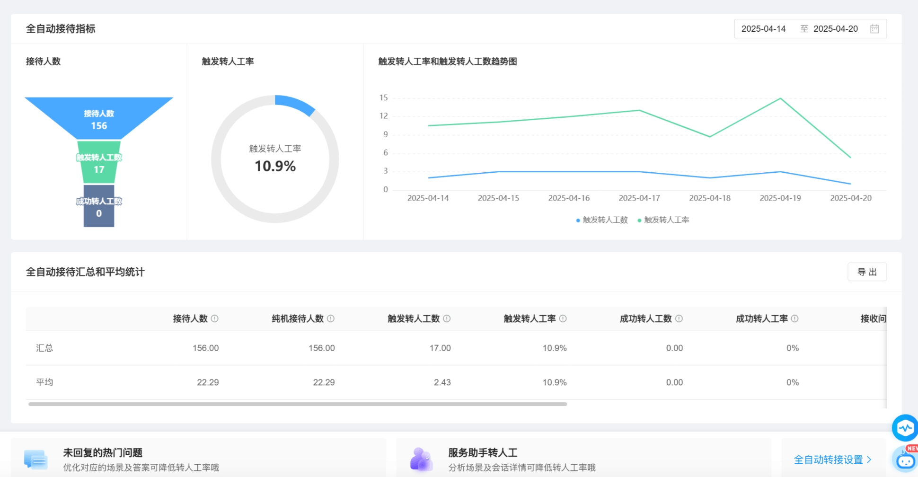Click the 17.00 cell in 汇总 row
Screen dimensions: 918x477
click(x=440, y=348)
